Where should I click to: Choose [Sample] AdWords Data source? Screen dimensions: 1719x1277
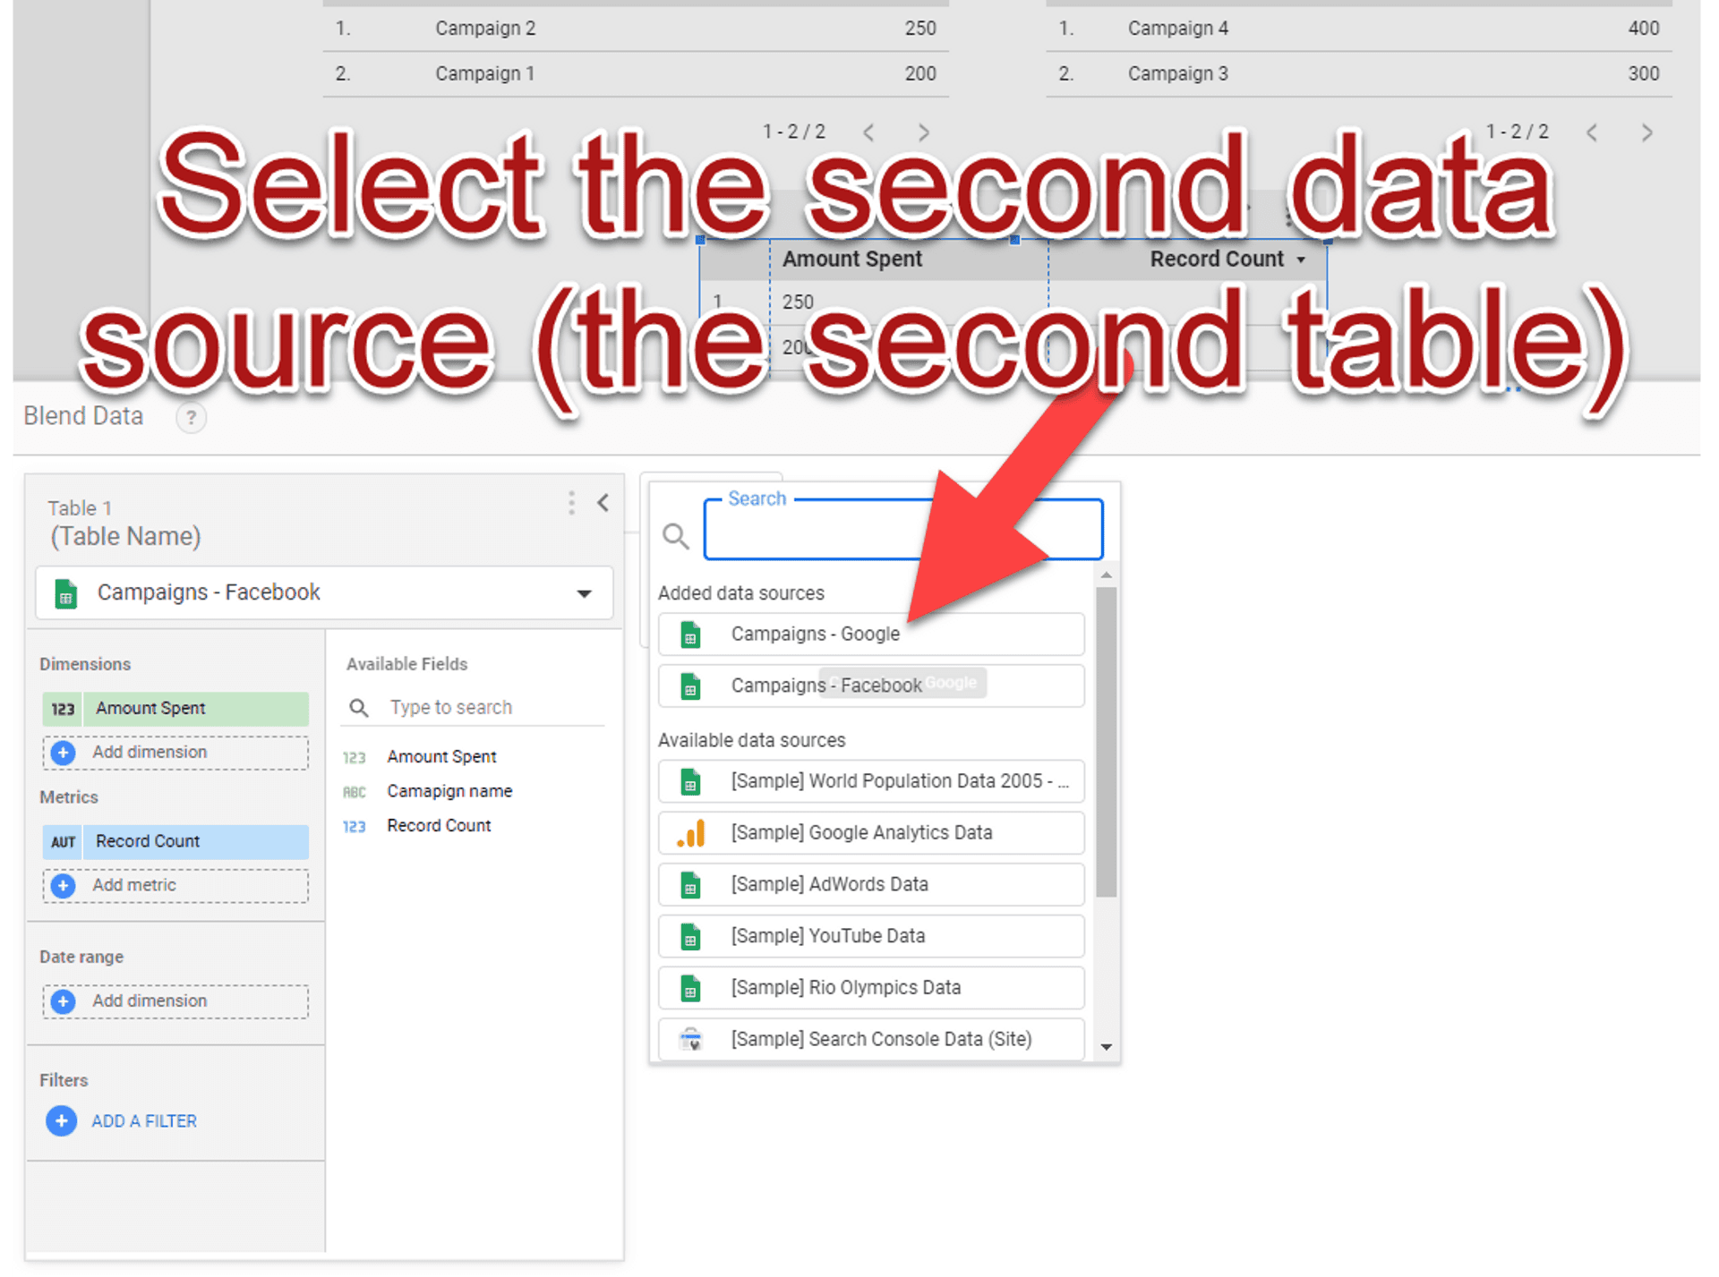871,885
